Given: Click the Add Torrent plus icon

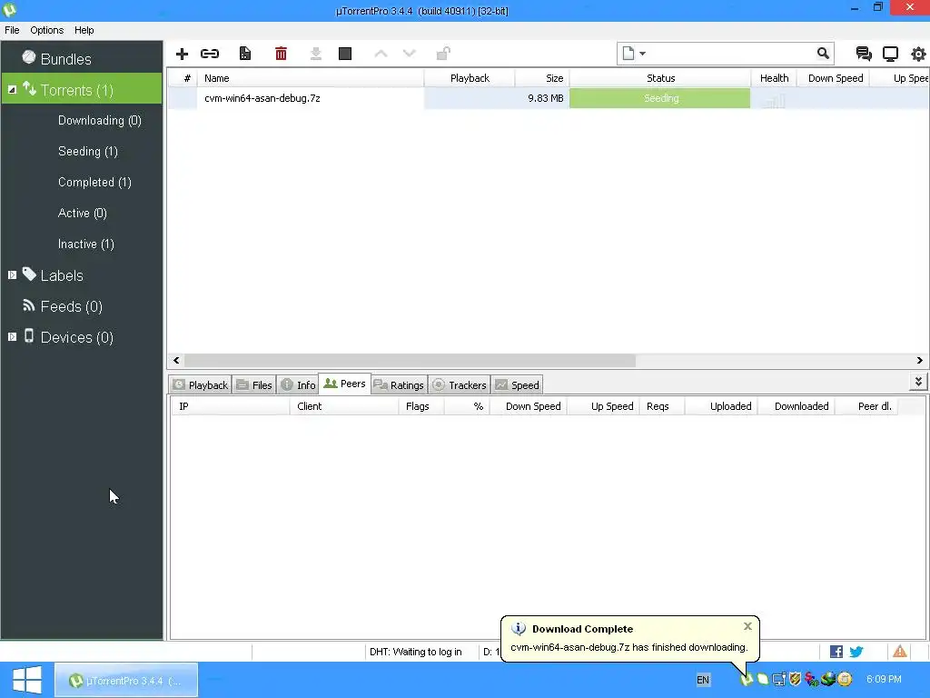Looking at the screenshot, I should [182, 54].
